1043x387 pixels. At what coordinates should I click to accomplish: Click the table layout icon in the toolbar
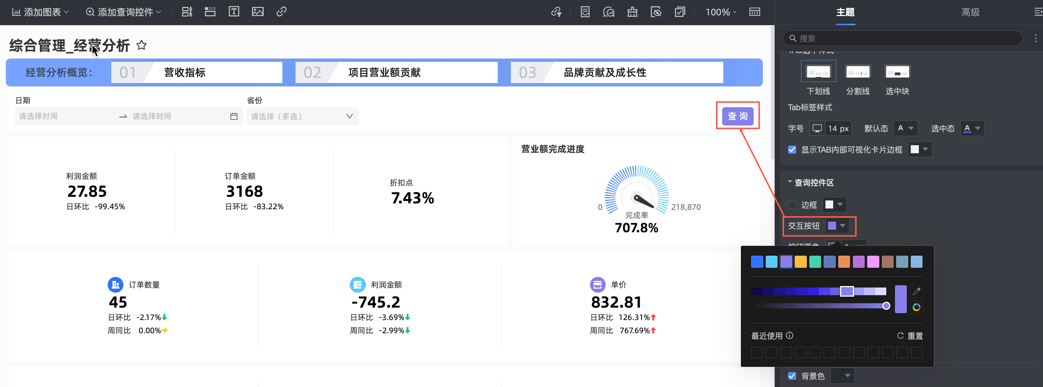pyautogui.click(x=754, y=12)
